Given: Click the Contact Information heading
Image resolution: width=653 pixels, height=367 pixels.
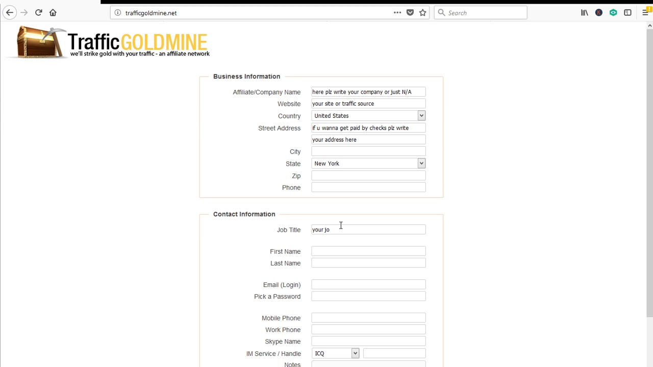Looking at the screenshot, I should 244,214.
